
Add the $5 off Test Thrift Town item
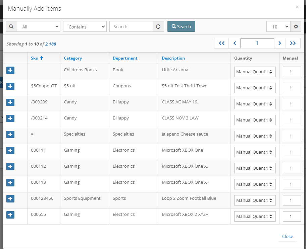click(10, 86)
